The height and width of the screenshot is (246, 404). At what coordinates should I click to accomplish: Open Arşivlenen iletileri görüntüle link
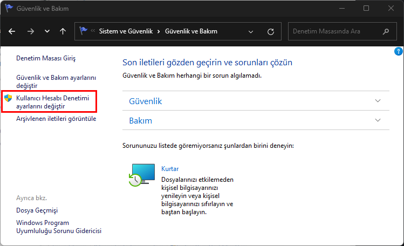tap(56, 119)
